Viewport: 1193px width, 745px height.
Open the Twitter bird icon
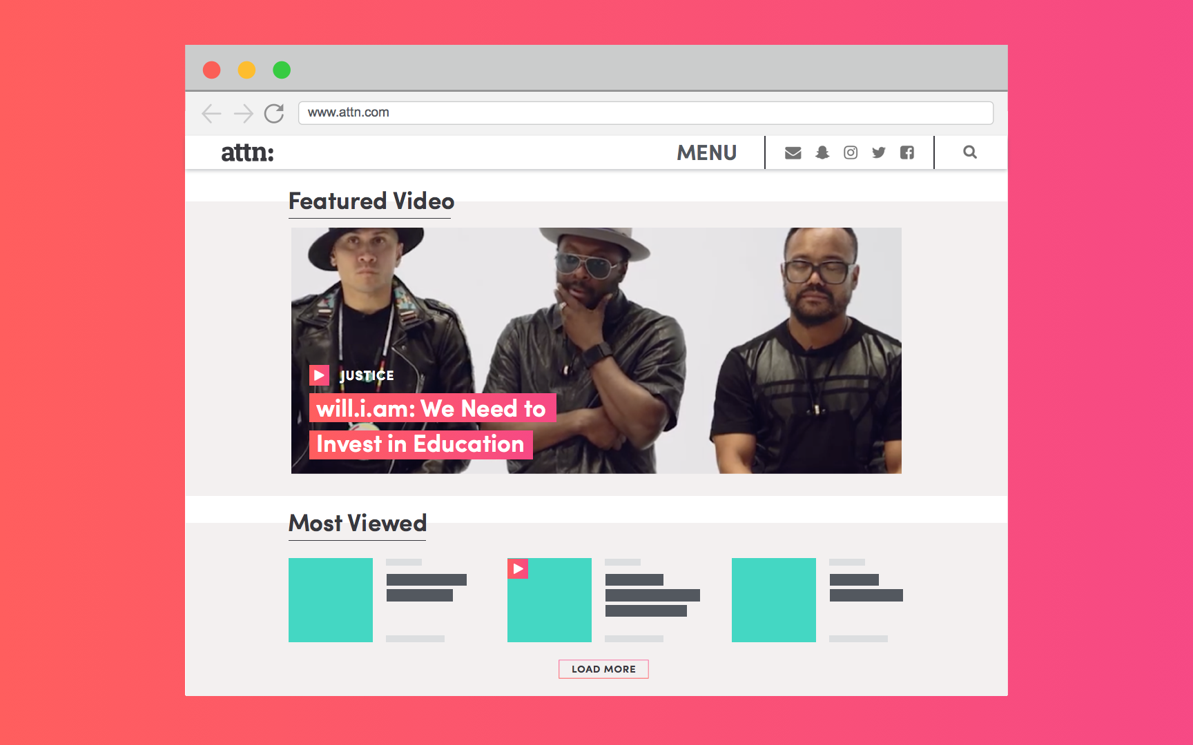click(879, 152)
